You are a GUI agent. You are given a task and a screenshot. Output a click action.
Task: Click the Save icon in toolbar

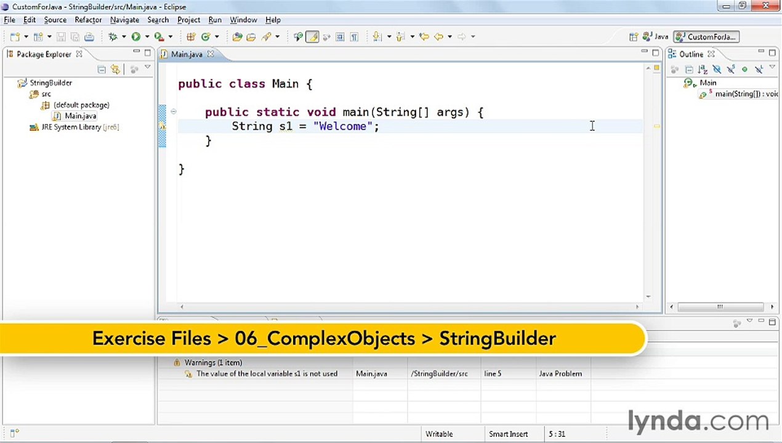pyautogui.click(x=61, y=37)
